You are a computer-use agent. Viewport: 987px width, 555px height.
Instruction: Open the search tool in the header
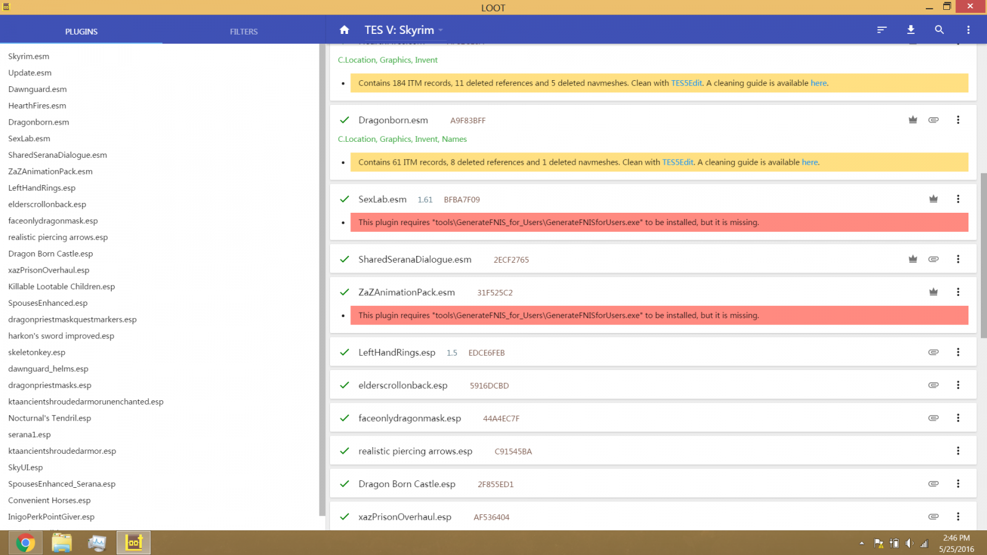pyautogui.click(x=939, y=30)
